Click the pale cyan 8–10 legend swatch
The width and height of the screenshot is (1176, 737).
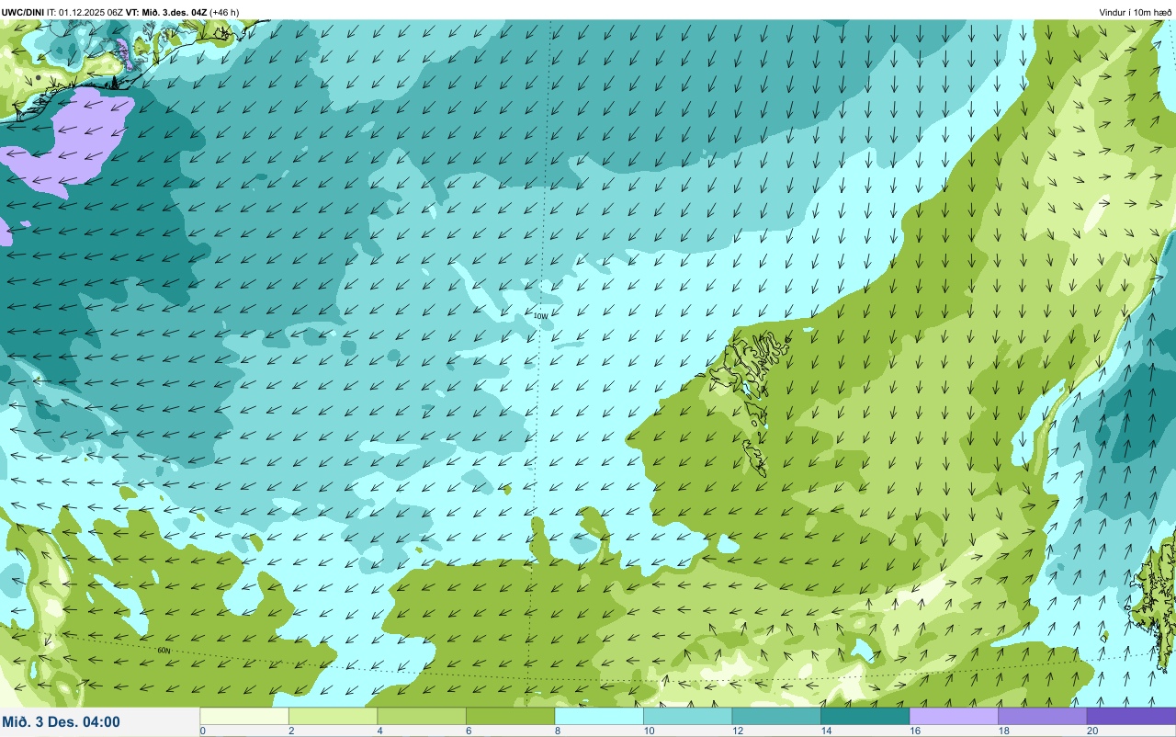tap(599, 716)
